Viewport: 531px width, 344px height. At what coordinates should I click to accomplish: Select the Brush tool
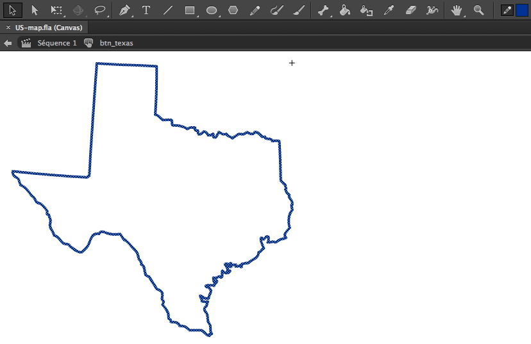tap(299, 10)
